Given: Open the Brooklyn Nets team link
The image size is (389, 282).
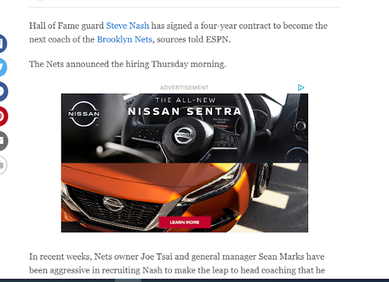Looking at the screenshot, I should (124, 40).
